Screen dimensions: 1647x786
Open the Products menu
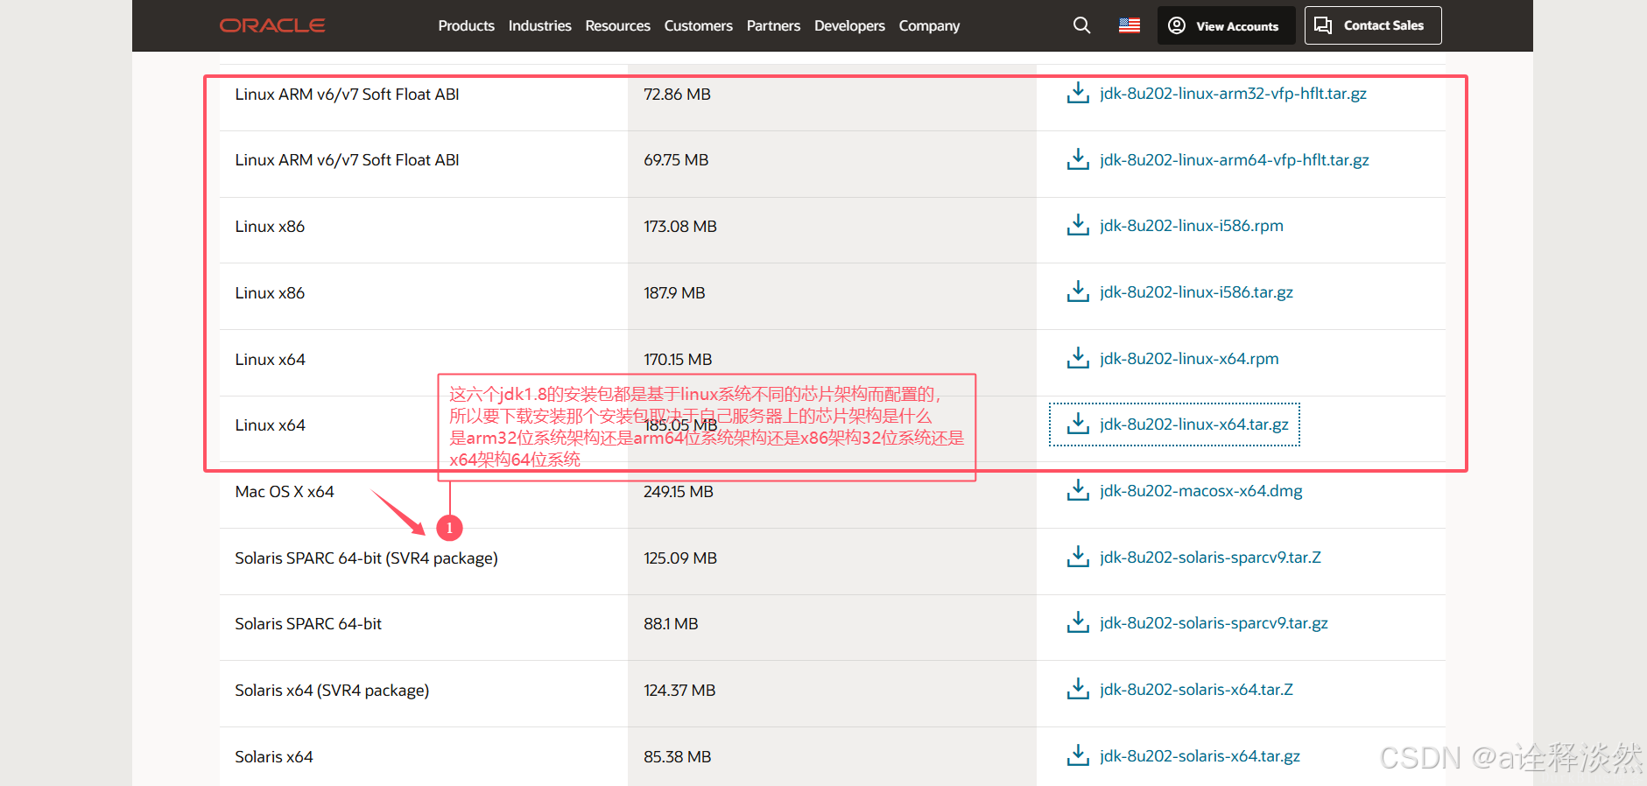[x=466, y=26]
